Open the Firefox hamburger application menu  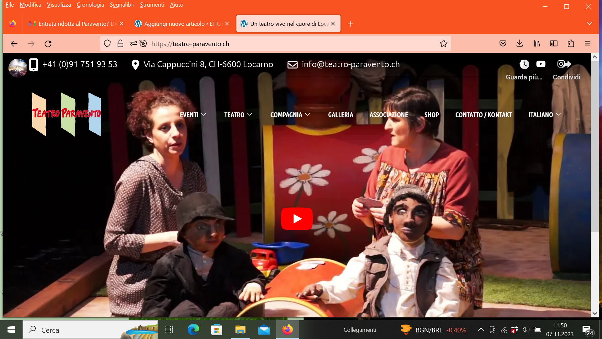588,44
